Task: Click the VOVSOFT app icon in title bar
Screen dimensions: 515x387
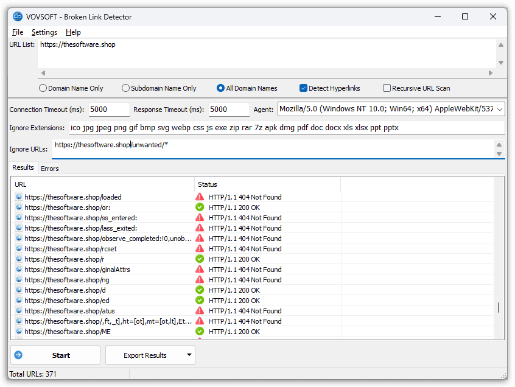Action: click(x=18, y=16)
